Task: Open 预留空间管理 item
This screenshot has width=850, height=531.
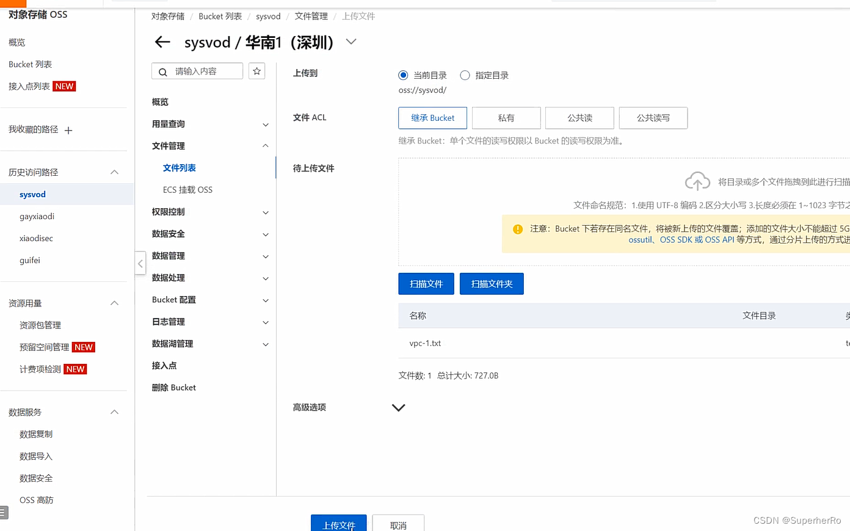Action: (45, 347)
